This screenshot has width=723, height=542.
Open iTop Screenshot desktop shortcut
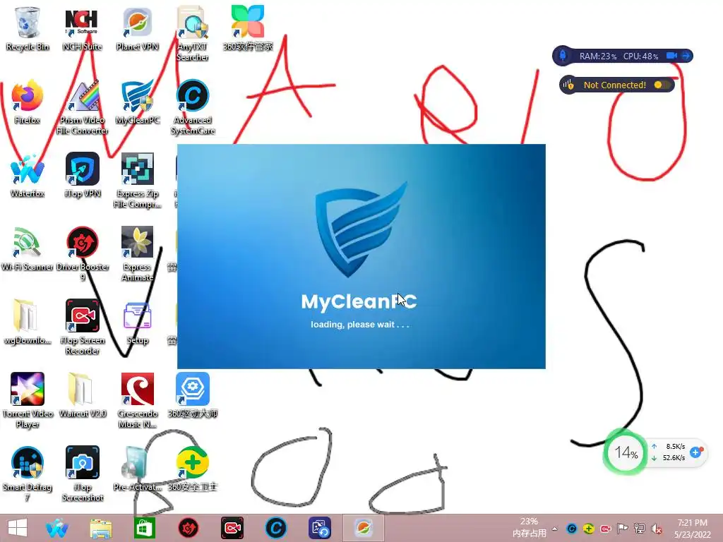[82, 474]
